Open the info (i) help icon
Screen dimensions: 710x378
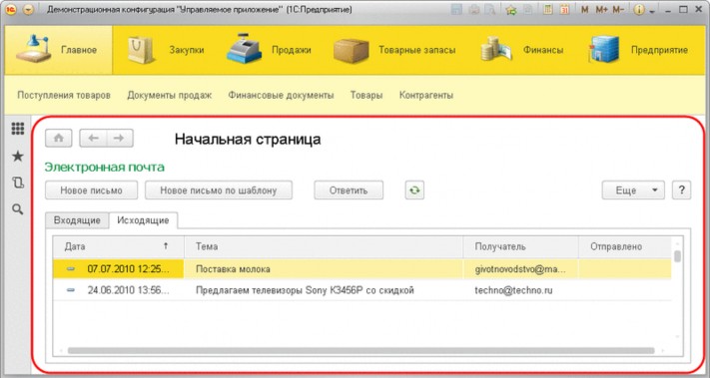(x=639, y=10)
